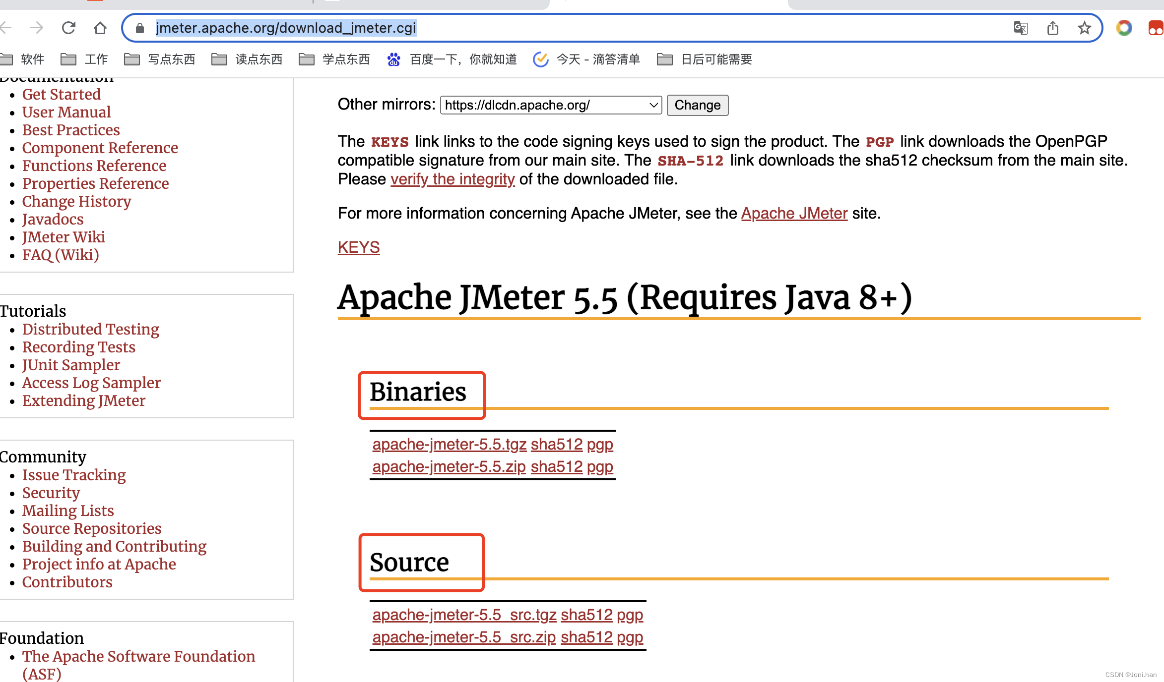Bookmark this page with star icon
The image size is (1164, 682).
click(1085, 28)
